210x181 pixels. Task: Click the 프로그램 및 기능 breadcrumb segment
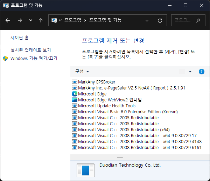click(105, 20)
